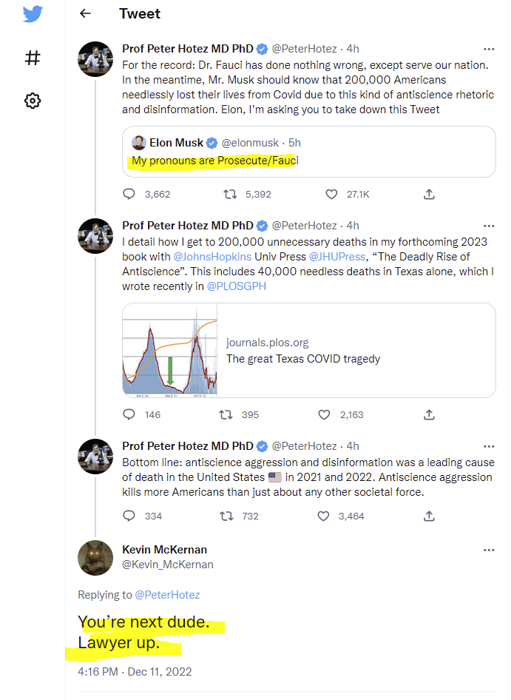Screen dimensions: 511x700
Task: Reply to first tweet with 3,662 replies
Action: [x=129, y=195]
